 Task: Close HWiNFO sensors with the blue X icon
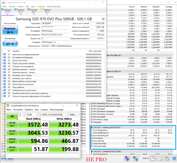(x=174, y=159)
